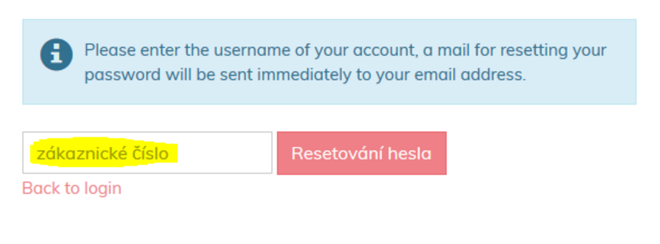
Task: Submit the form with 'Resetování hesla'
Action: (x=361, y=153)
